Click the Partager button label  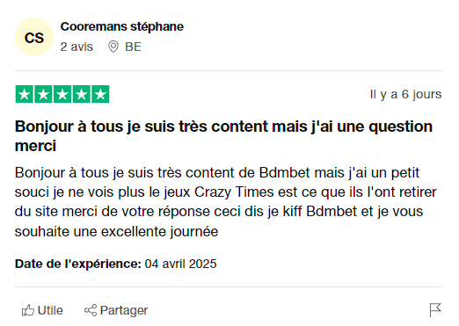tap(124, 310)
